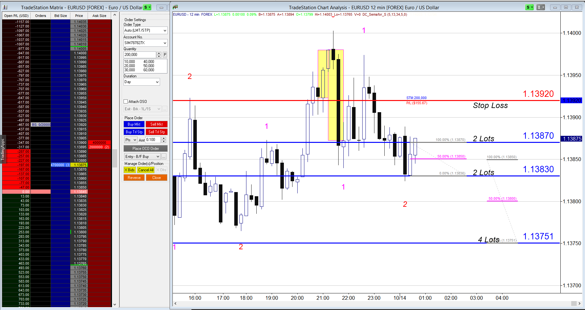
Task: Click the yellow 1.13875 last price cell
Action: pos(79,165)
